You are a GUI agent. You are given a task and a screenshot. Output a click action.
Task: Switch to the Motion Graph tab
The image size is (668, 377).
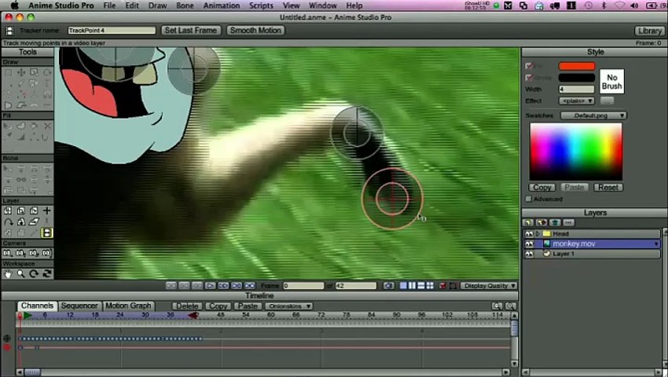pyautogui.click(x=128, y=306)
